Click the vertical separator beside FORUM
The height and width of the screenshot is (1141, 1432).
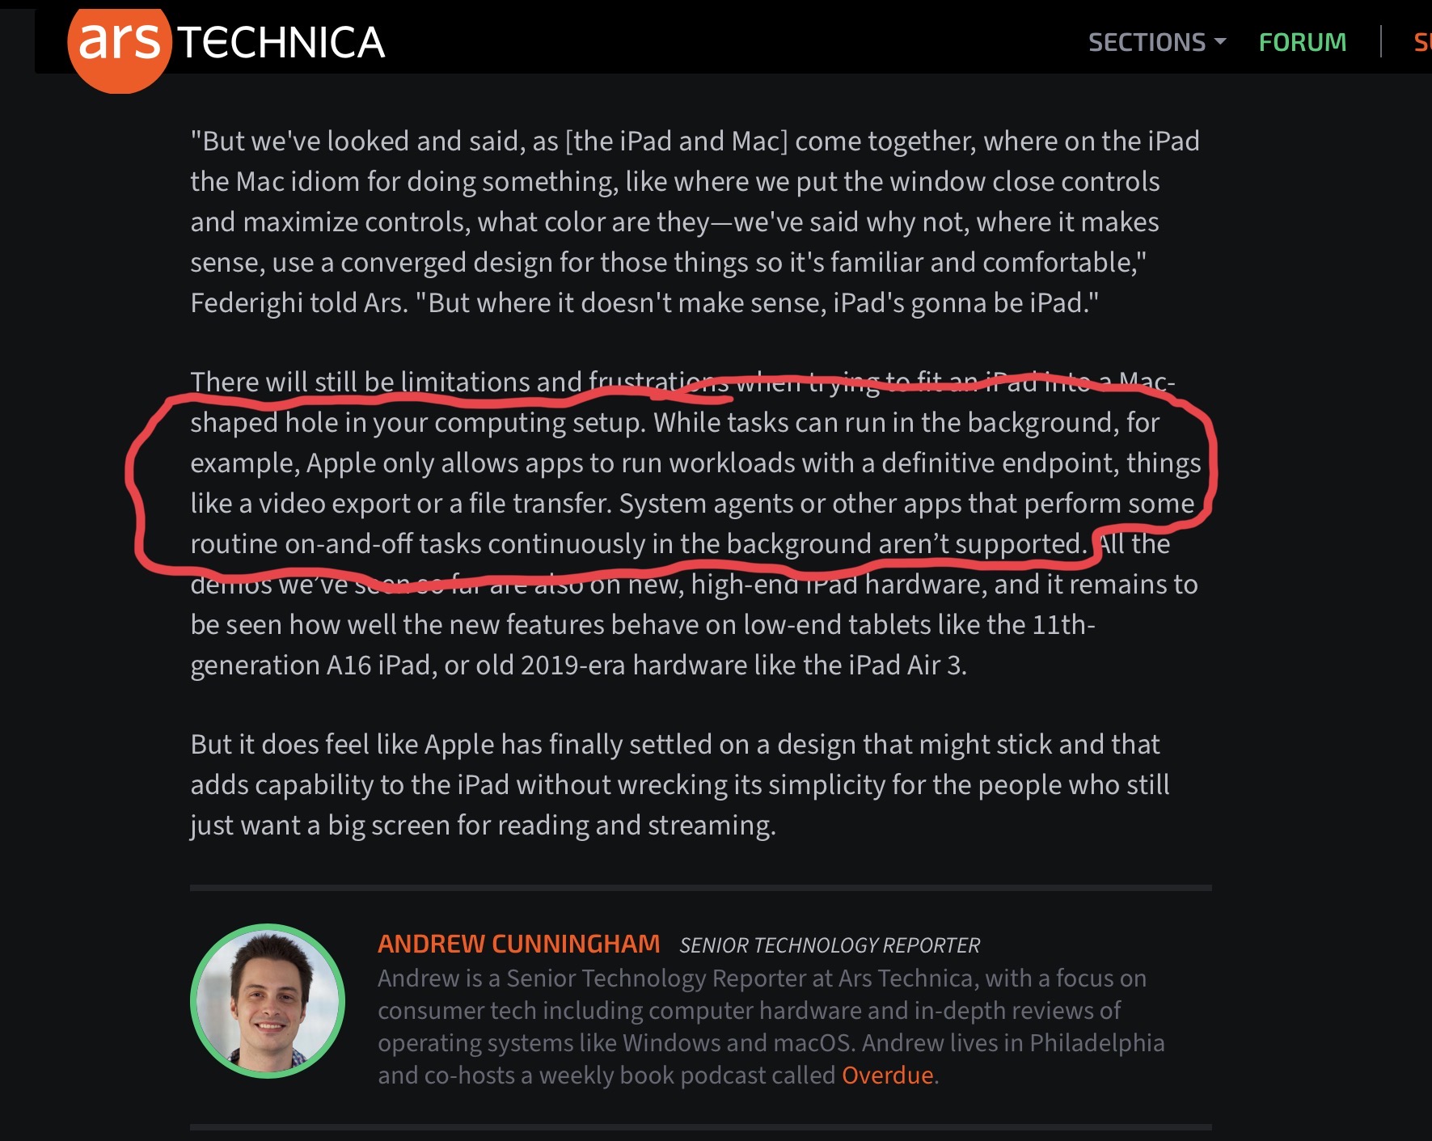point(1381,42)
